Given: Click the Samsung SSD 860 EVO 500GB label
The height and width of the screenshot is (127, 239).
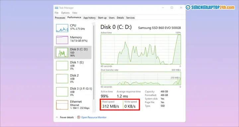Looking at the screenshot, I should 159,28.
